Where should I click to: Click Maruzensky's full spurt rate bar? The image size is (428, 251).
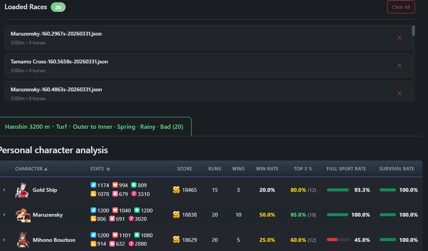point(338,215)
